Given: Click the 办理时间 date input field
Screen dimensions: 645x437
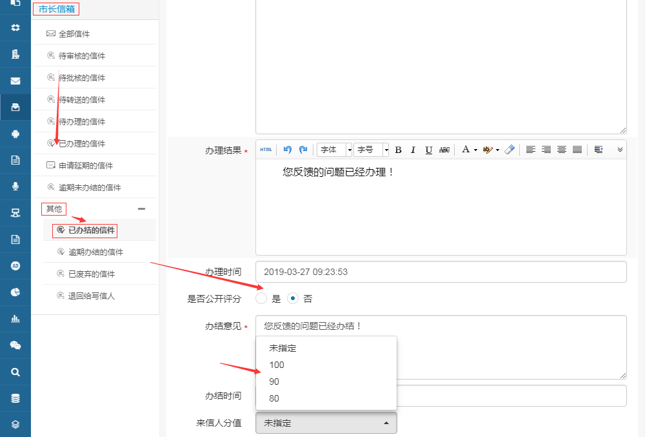Looking at the screenshot, I should click(441, 272).
